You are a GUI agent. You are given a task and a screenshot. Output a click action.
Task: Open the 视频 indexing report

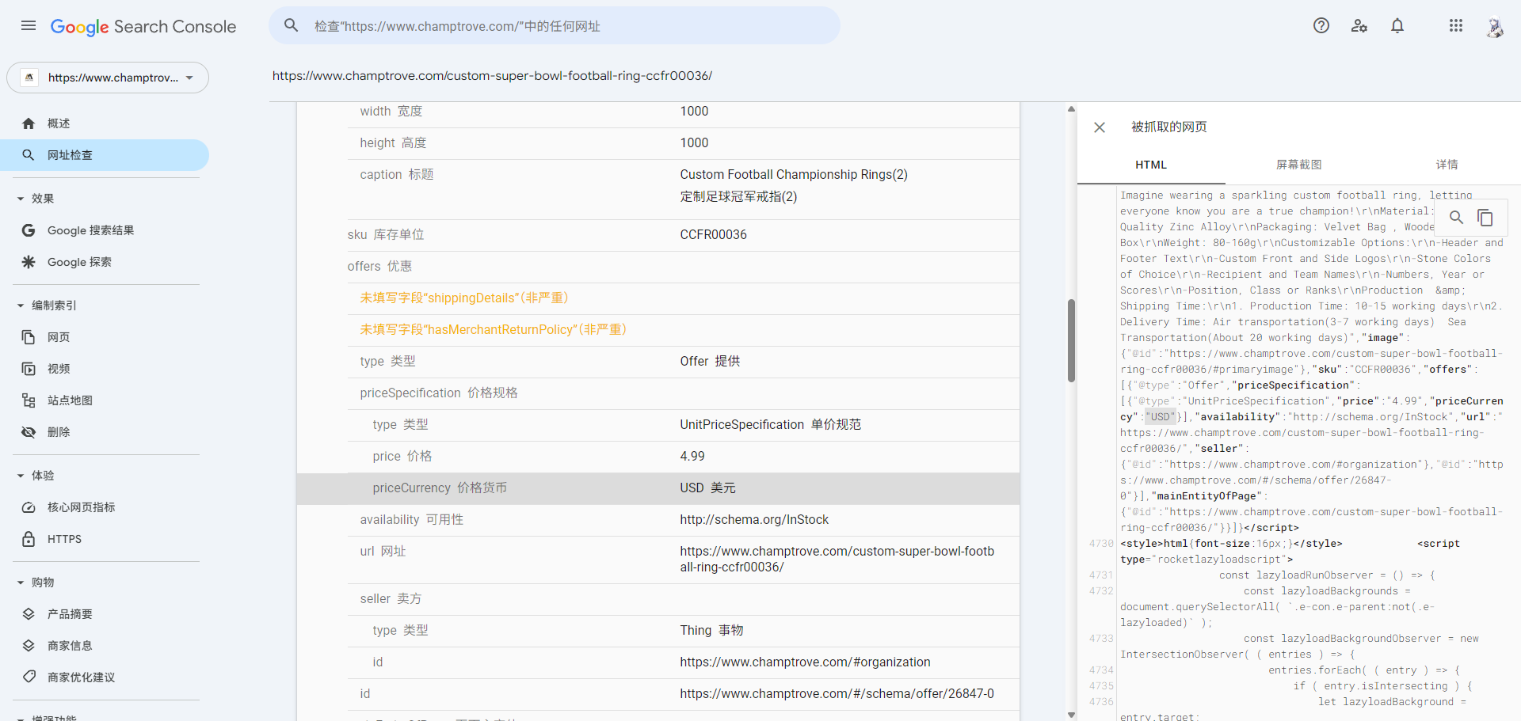coord(105,369)
